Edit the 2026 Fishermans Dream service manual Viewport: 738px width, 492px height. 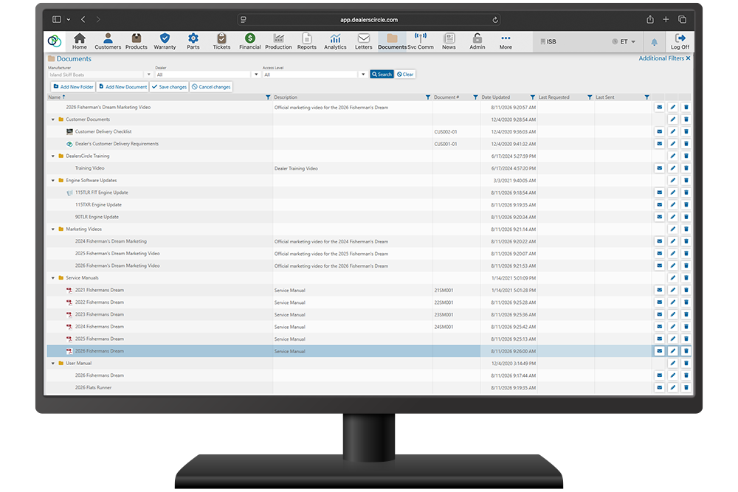pos(672,351)
